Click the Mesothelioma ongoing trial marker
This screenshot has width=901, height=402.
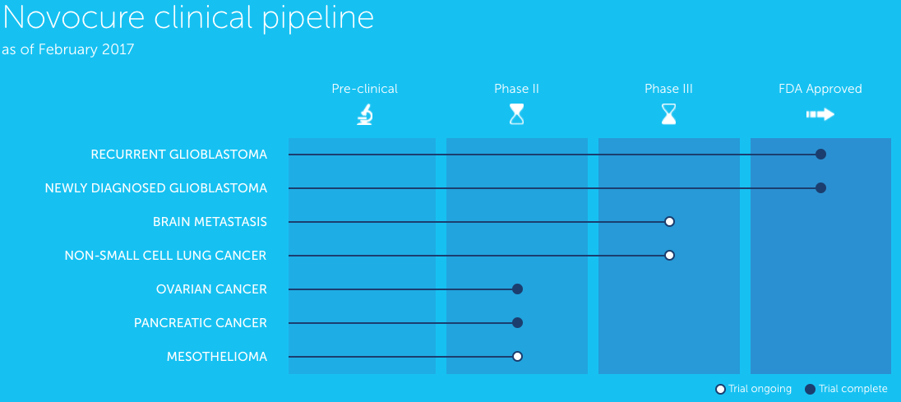tap(517, 356)
